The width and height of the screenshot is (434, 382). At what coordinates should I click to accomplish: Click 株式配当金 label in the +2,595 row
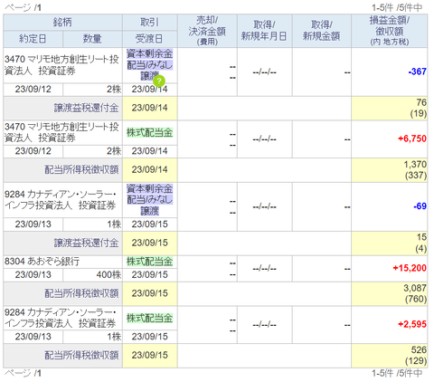coord(149,318)
